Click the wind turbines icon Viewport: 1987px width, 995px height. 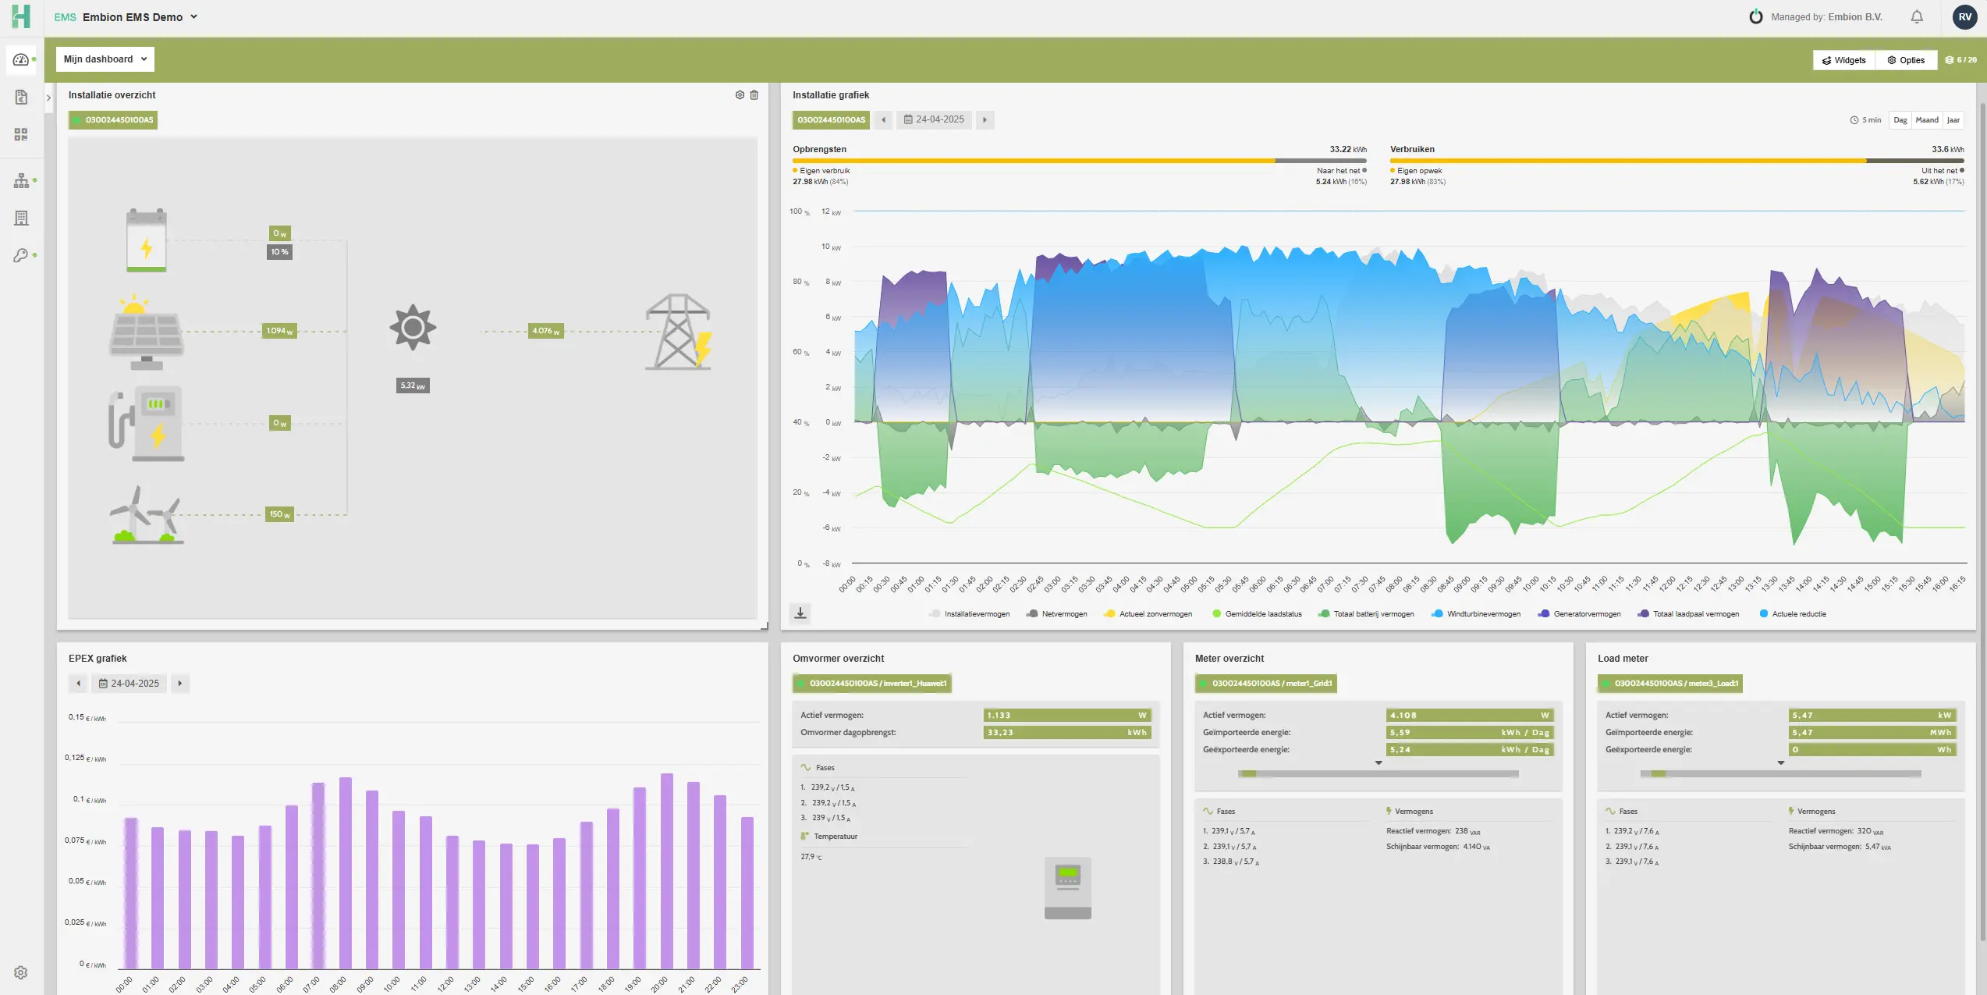[147, 514]
